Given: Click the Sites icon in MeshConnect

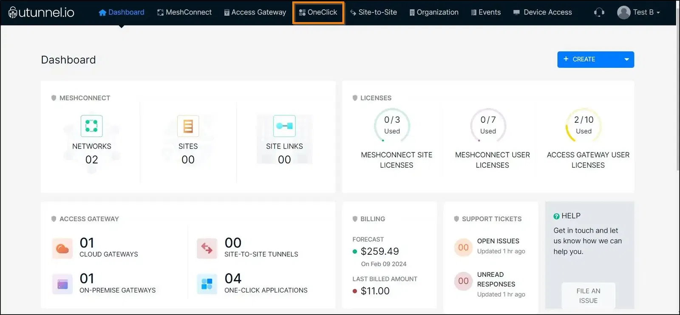Looking at the screenshot, I should pos(188,126).
